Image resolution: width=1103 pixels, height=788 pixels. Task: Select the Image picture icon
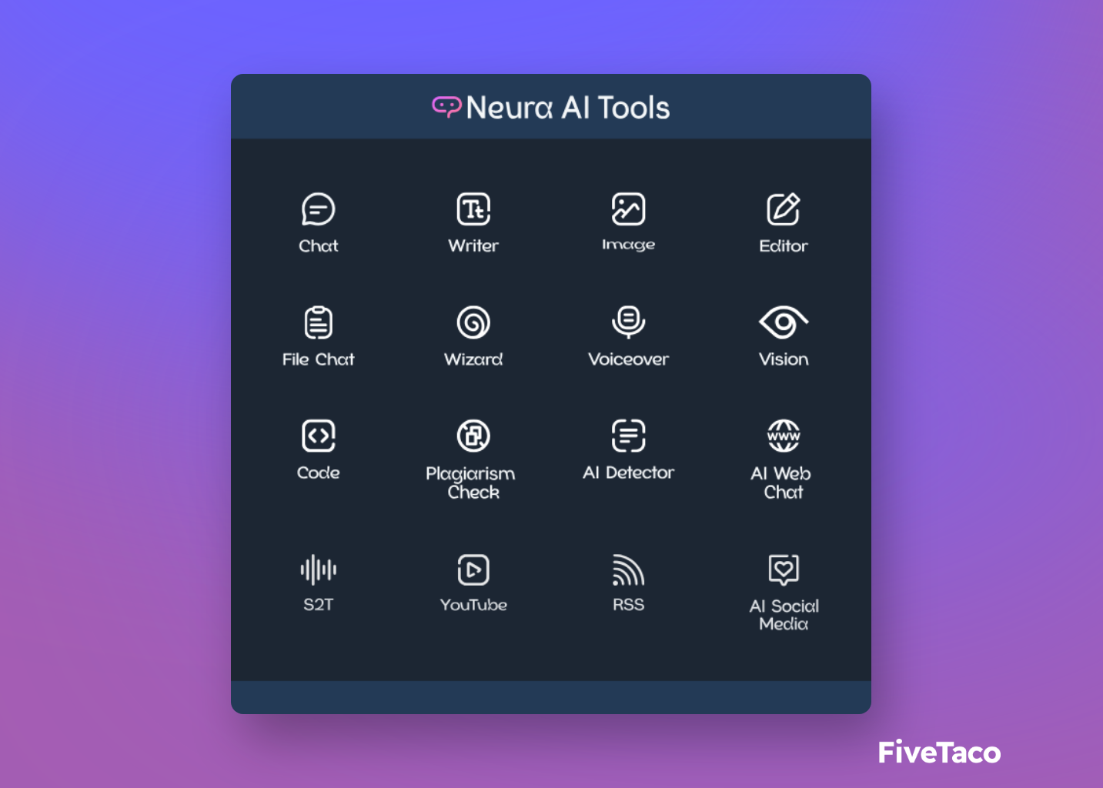coord(628,209)
